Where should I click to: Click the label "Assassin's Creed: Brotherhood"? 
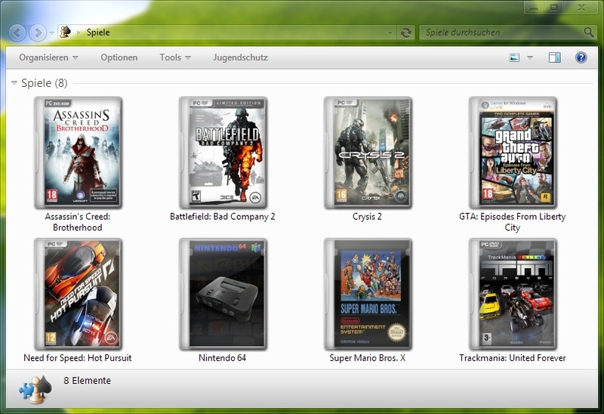[x=78, y=222]
